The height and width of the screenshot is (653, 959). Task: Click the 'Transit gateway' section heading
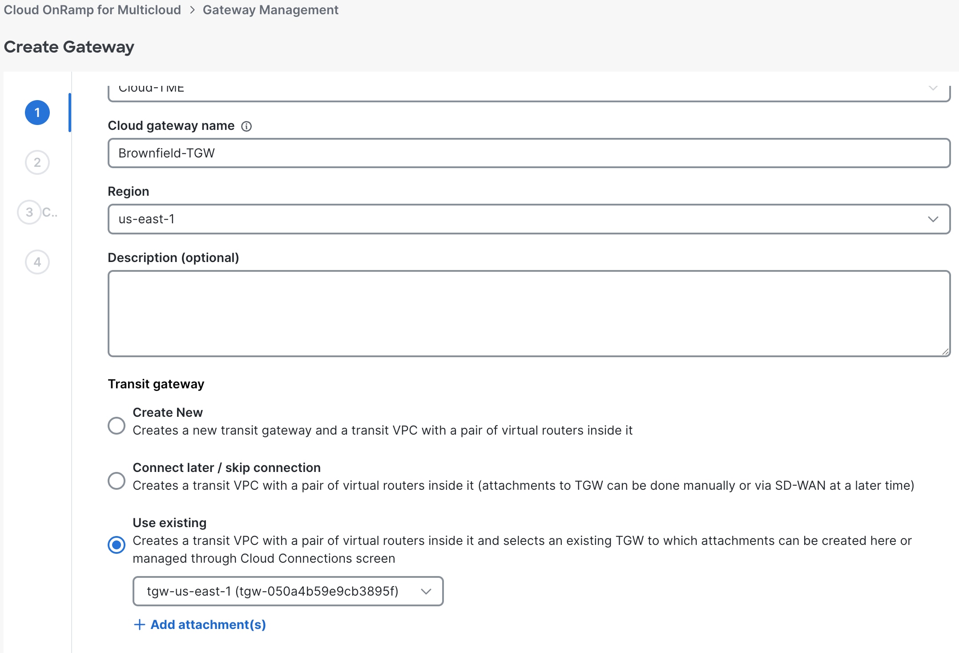(156, 384)
